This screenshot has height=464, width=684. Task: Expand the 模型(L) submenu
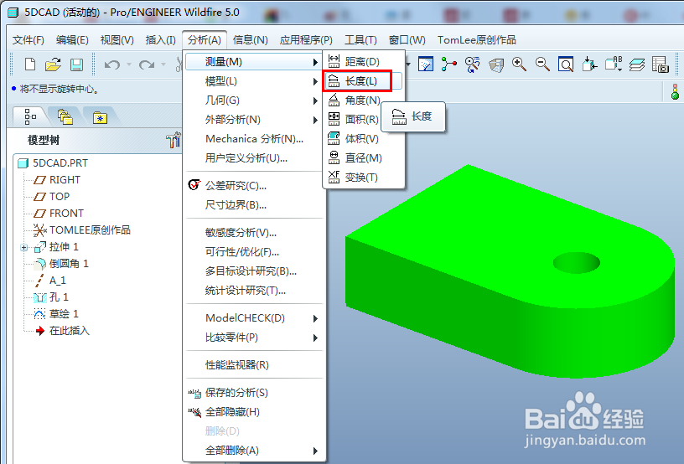(254, 81)
